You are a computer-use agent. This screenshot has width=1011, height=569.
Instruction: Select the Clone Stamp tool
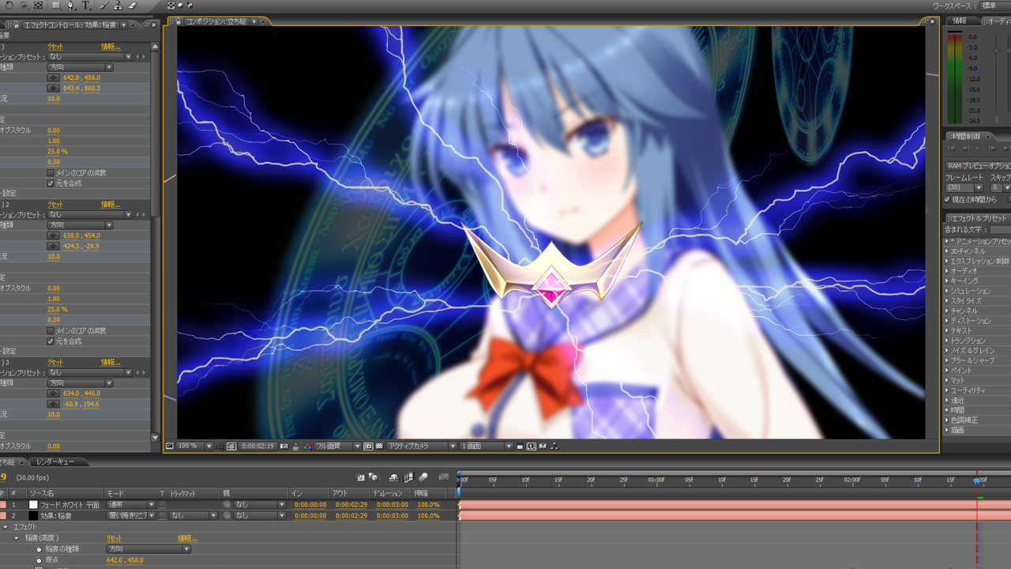coord(118,5)
